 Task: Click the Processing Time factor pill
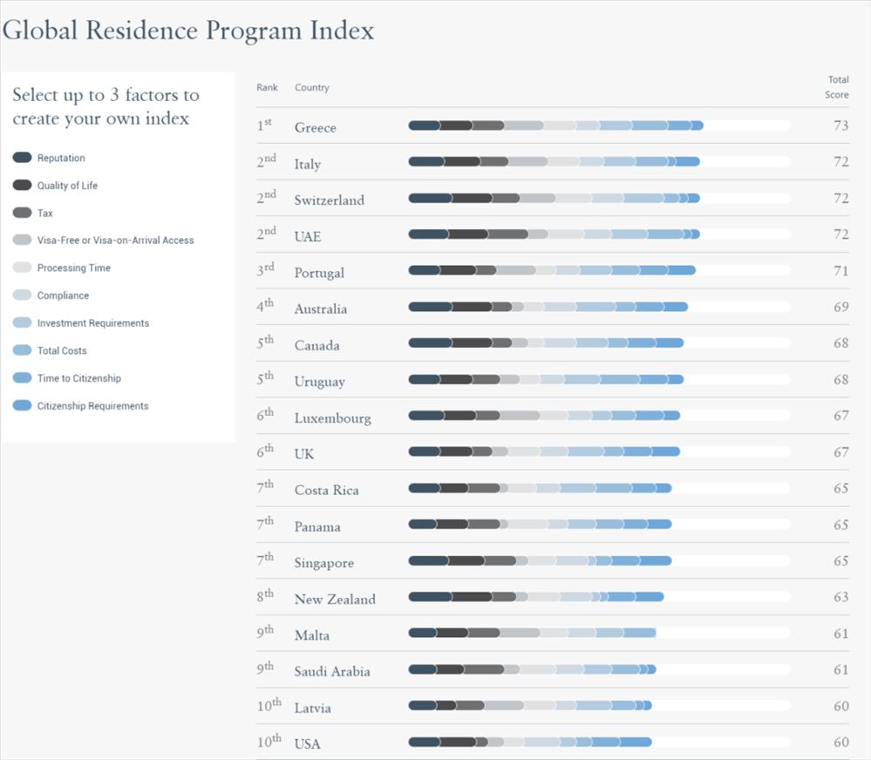(24, 268)
